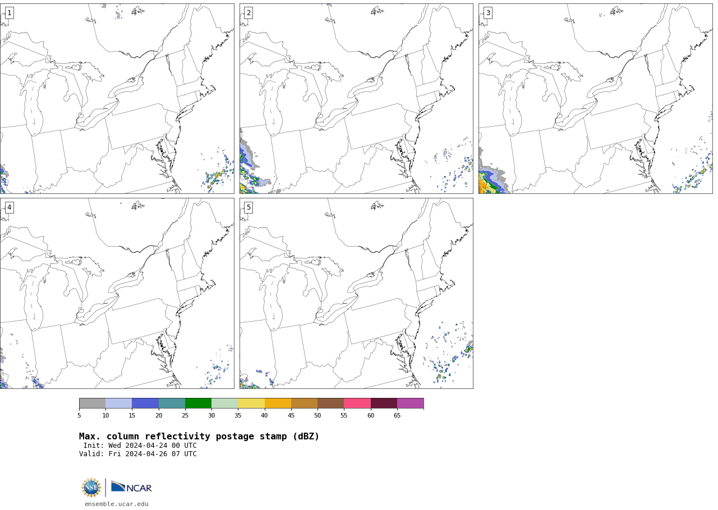Open ensemble member 4 map panel
The image size is (718, 510).
pos(117,293)
